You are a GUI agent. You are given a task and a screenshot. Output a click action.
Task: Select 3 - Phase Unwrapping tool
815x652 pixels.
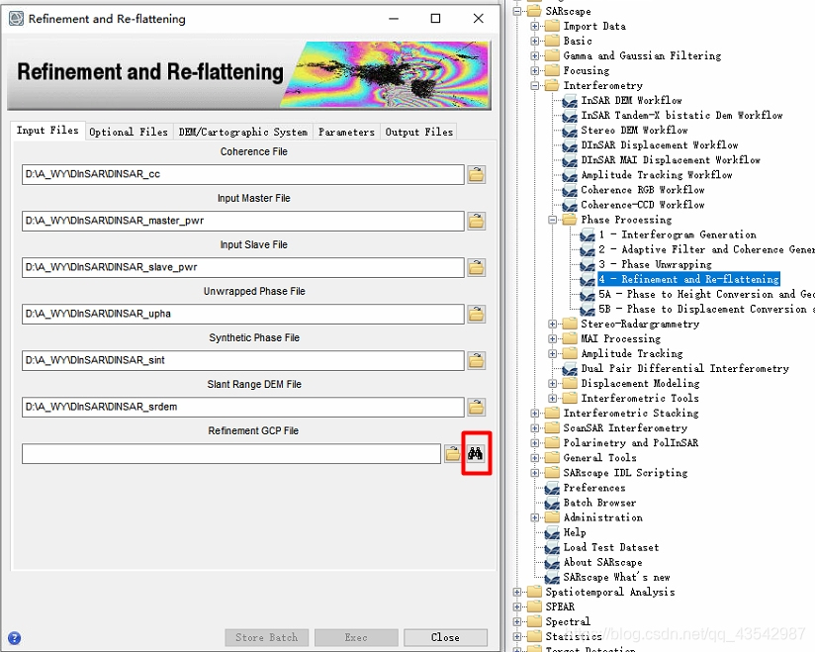(x=655, y=264)
